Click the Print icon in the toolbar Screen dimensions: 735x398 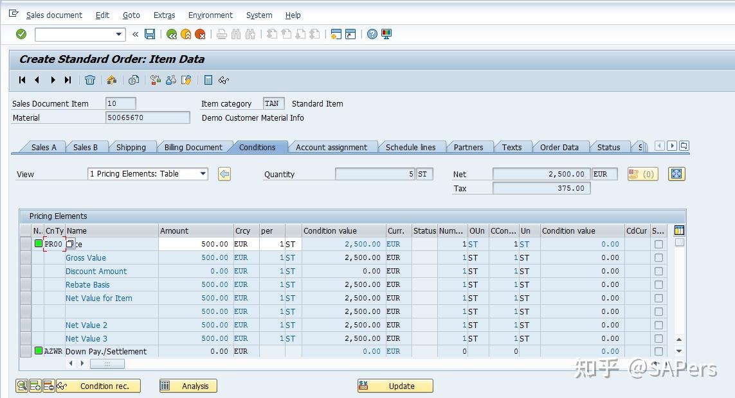tap(221, 34)
